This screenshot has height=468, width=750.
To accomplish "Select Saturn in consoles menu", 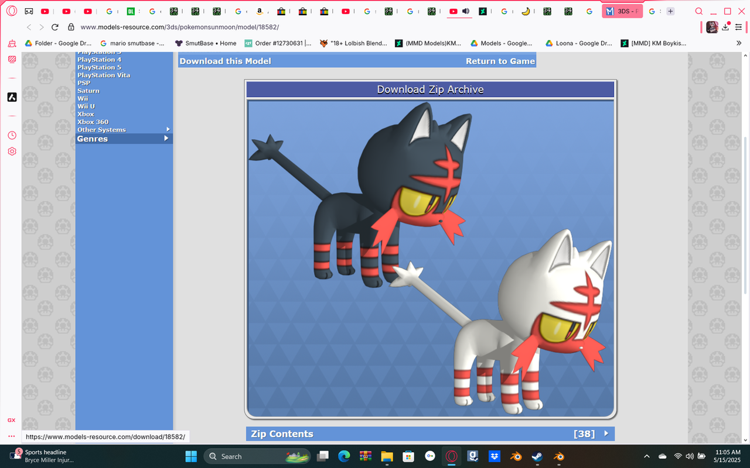I will [x=88, y=91].
